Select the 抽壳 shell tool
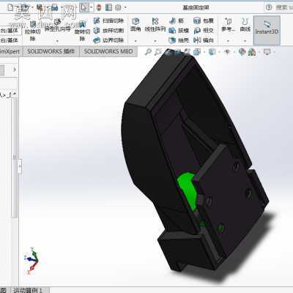The image size is (293, 293). (179, 40)
